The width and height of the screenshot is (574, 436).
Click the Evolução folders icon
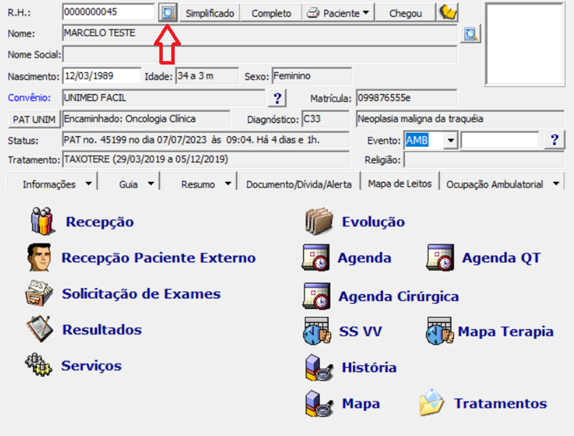pos(319,222)
